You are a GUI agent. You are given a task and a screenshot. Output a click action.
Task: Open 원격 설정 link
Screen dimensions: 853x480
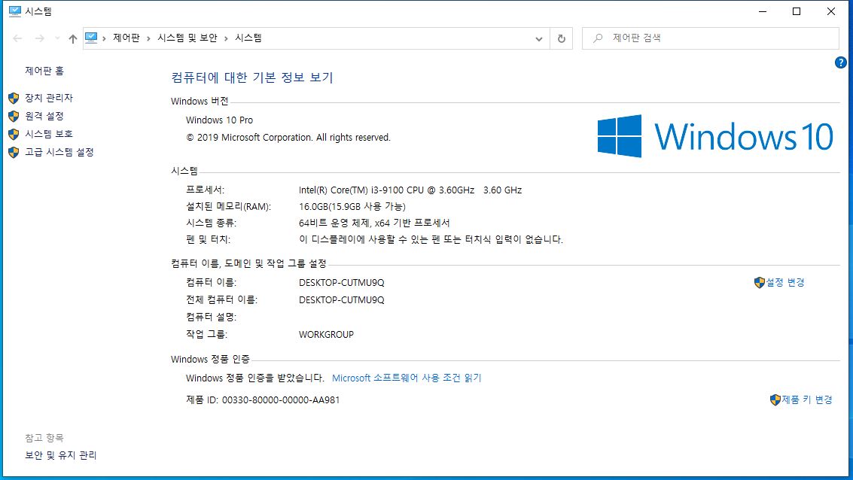pos(44,116)
